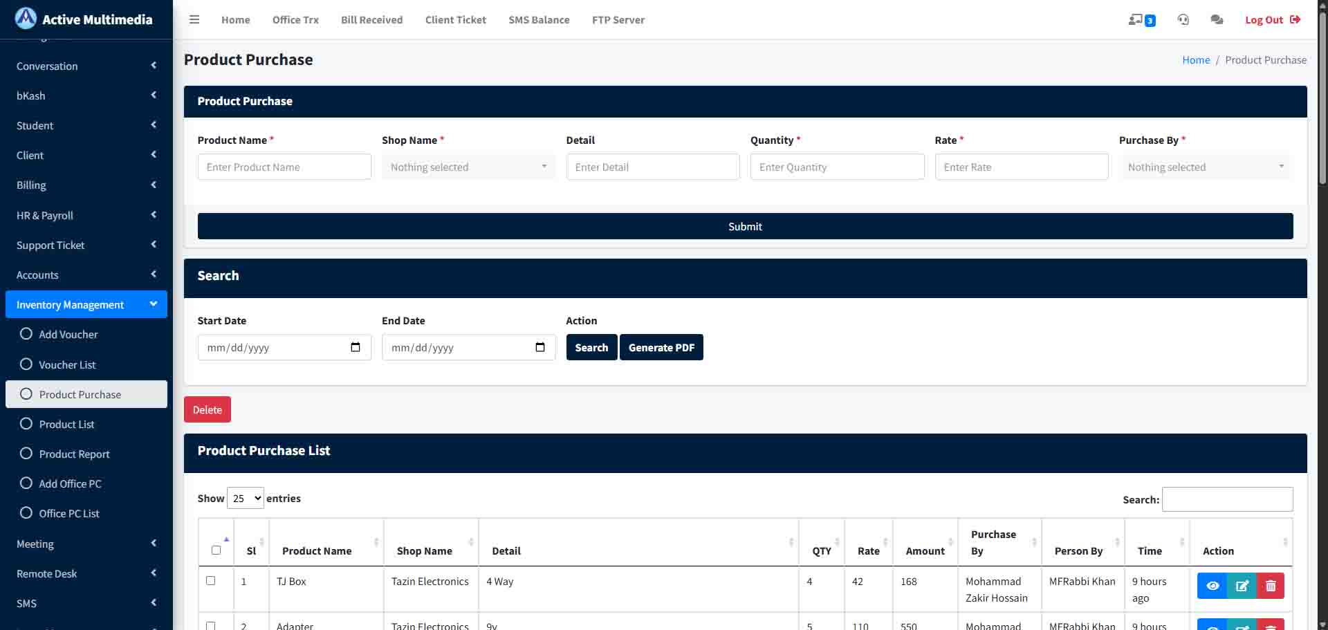1328x630 pixels.
Task: Submit the product purchase form
Action: (x=745, y=226)
